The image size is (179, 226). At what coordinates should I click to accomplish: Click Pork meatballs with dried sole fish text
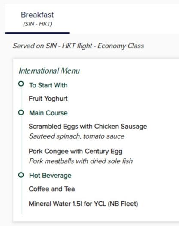tap(81, 161)
